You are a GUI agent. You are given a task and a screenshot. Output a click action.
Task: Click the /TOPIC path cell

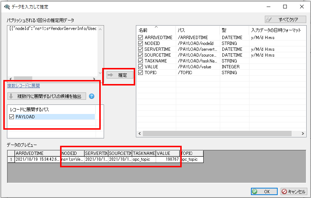tap(198, 73)
